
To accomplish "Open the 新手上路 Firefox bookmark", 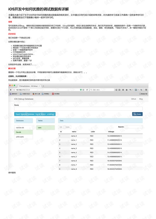I will pyautogui.click(x=36, y=94).
